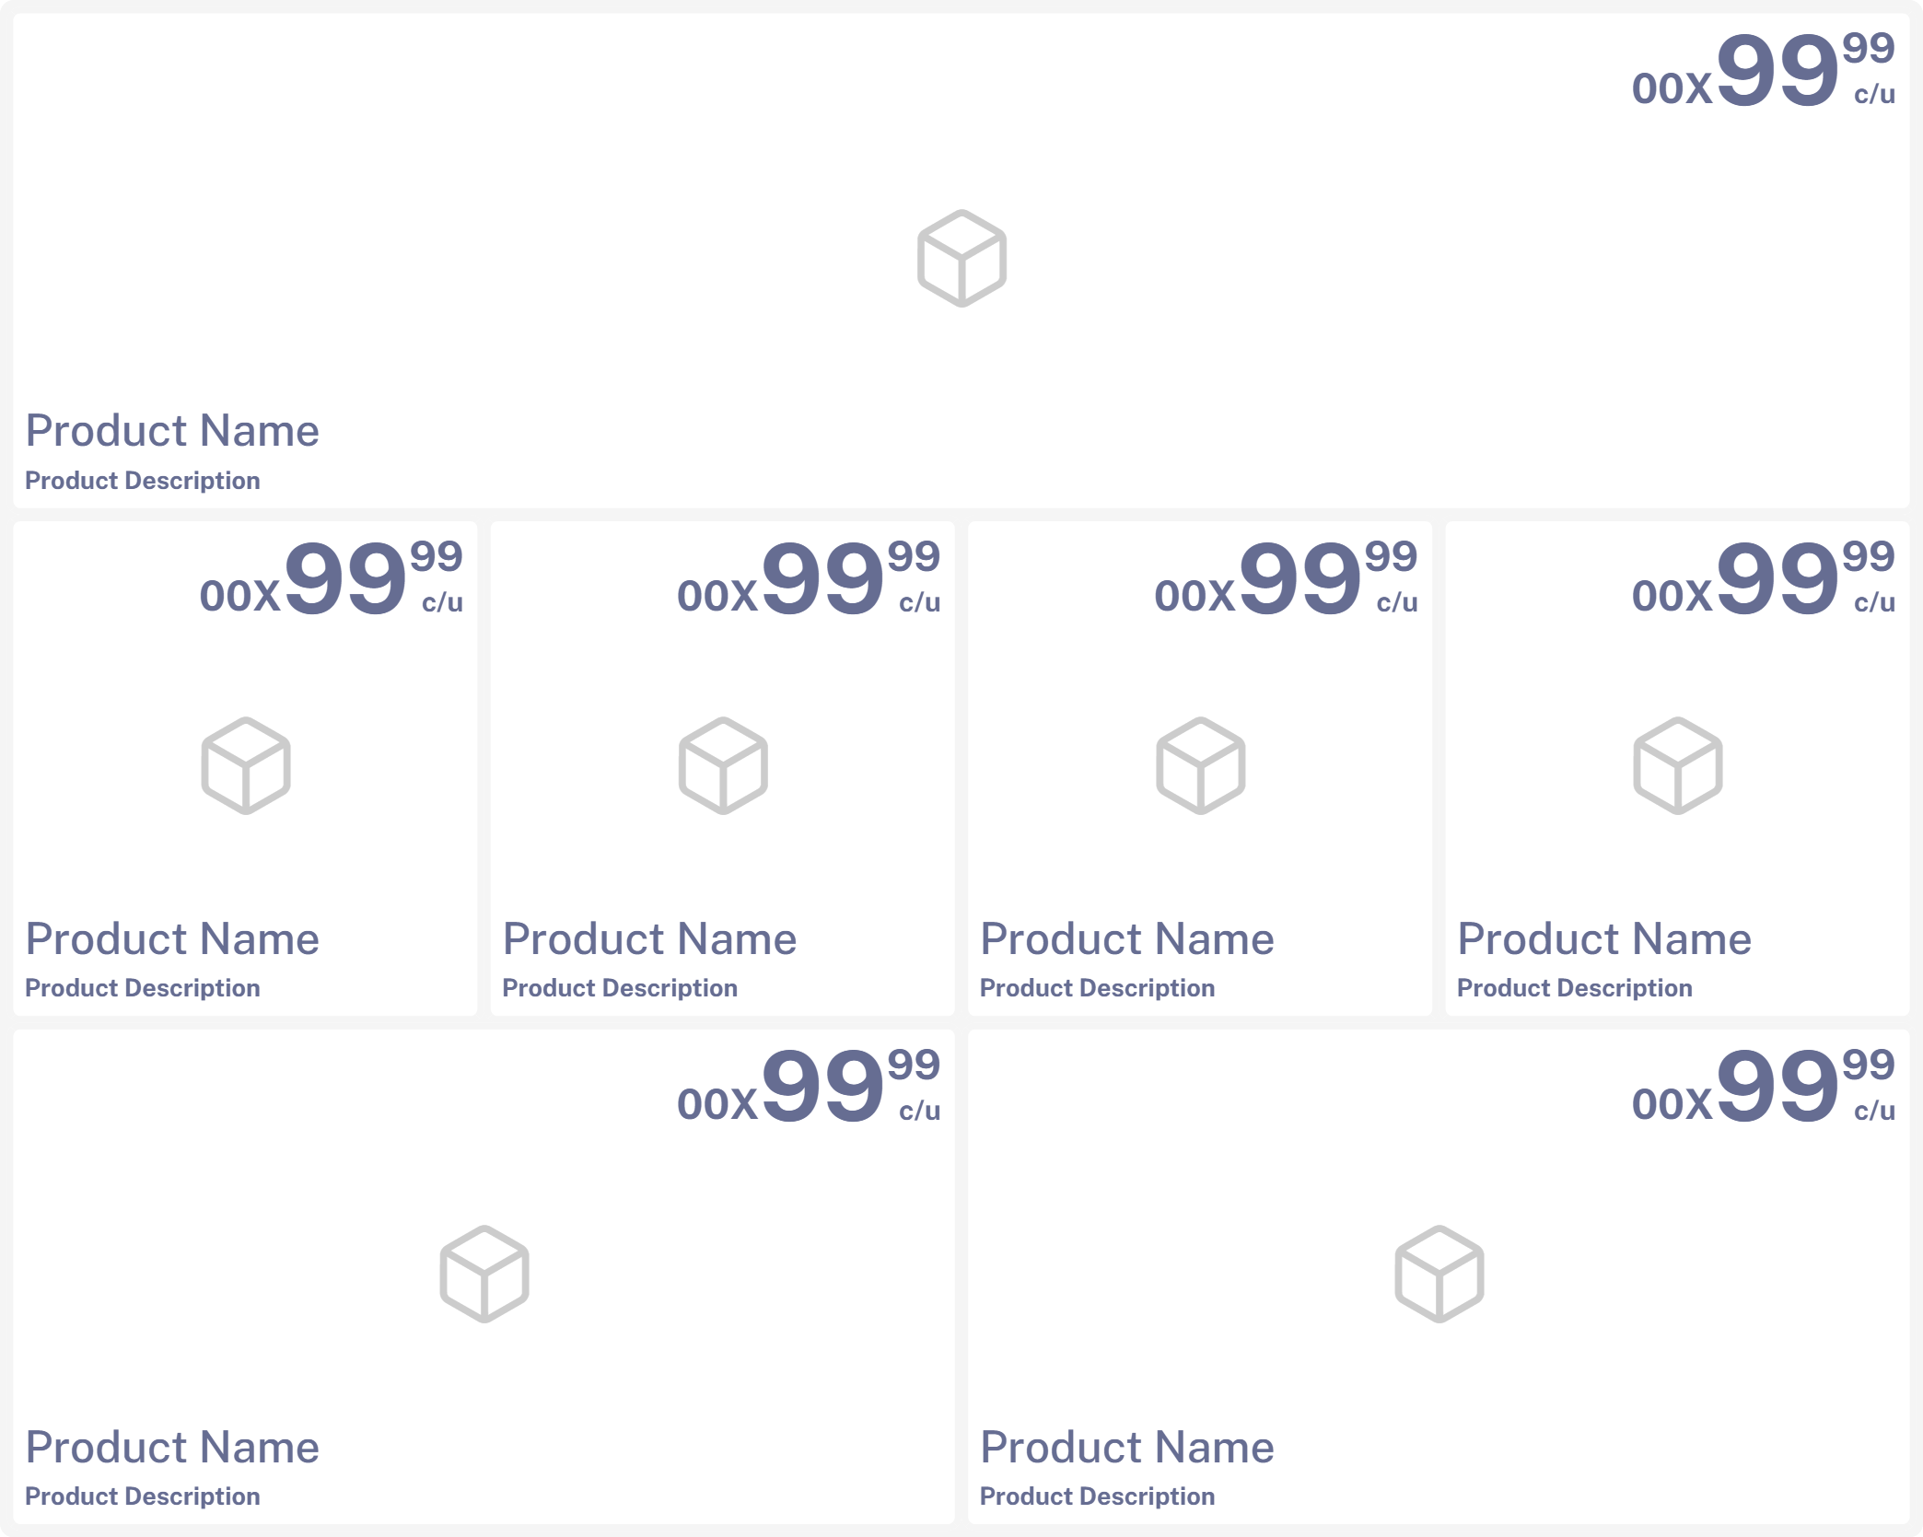The width and height of the screenshot is (1923, 1537).
Task: Select the cube icon in the second middle-row card
Action: (x=723, y=766)
